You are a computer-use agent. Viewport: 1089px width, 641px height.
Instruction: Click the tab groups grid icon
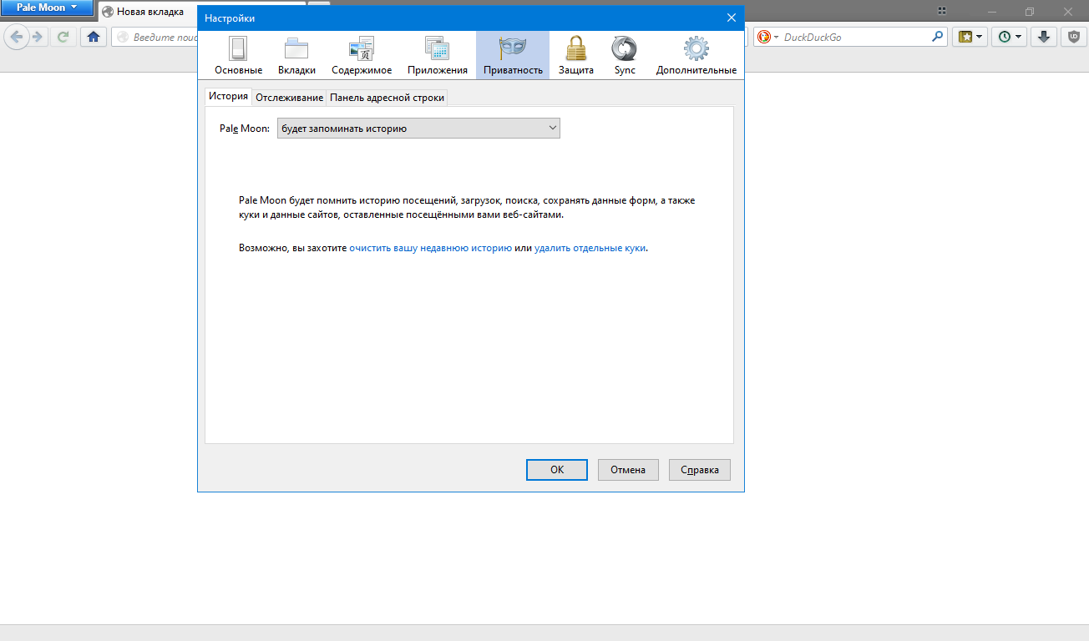click(942, 11)
